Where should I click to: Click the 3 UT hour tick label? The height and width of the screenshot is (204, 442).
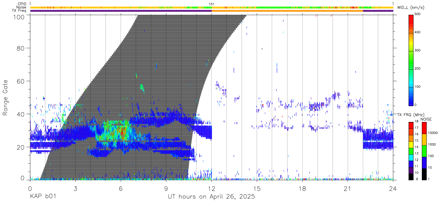pos(75,189)
